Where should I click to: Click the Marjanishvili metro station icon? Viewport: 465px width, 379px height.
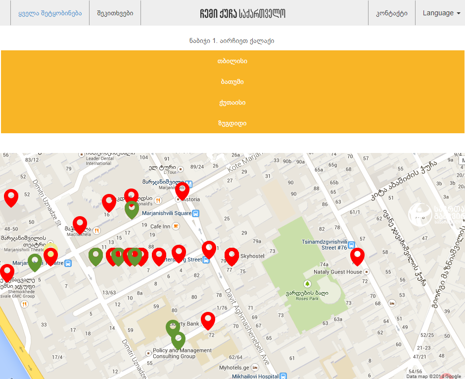tap(189, 184)
